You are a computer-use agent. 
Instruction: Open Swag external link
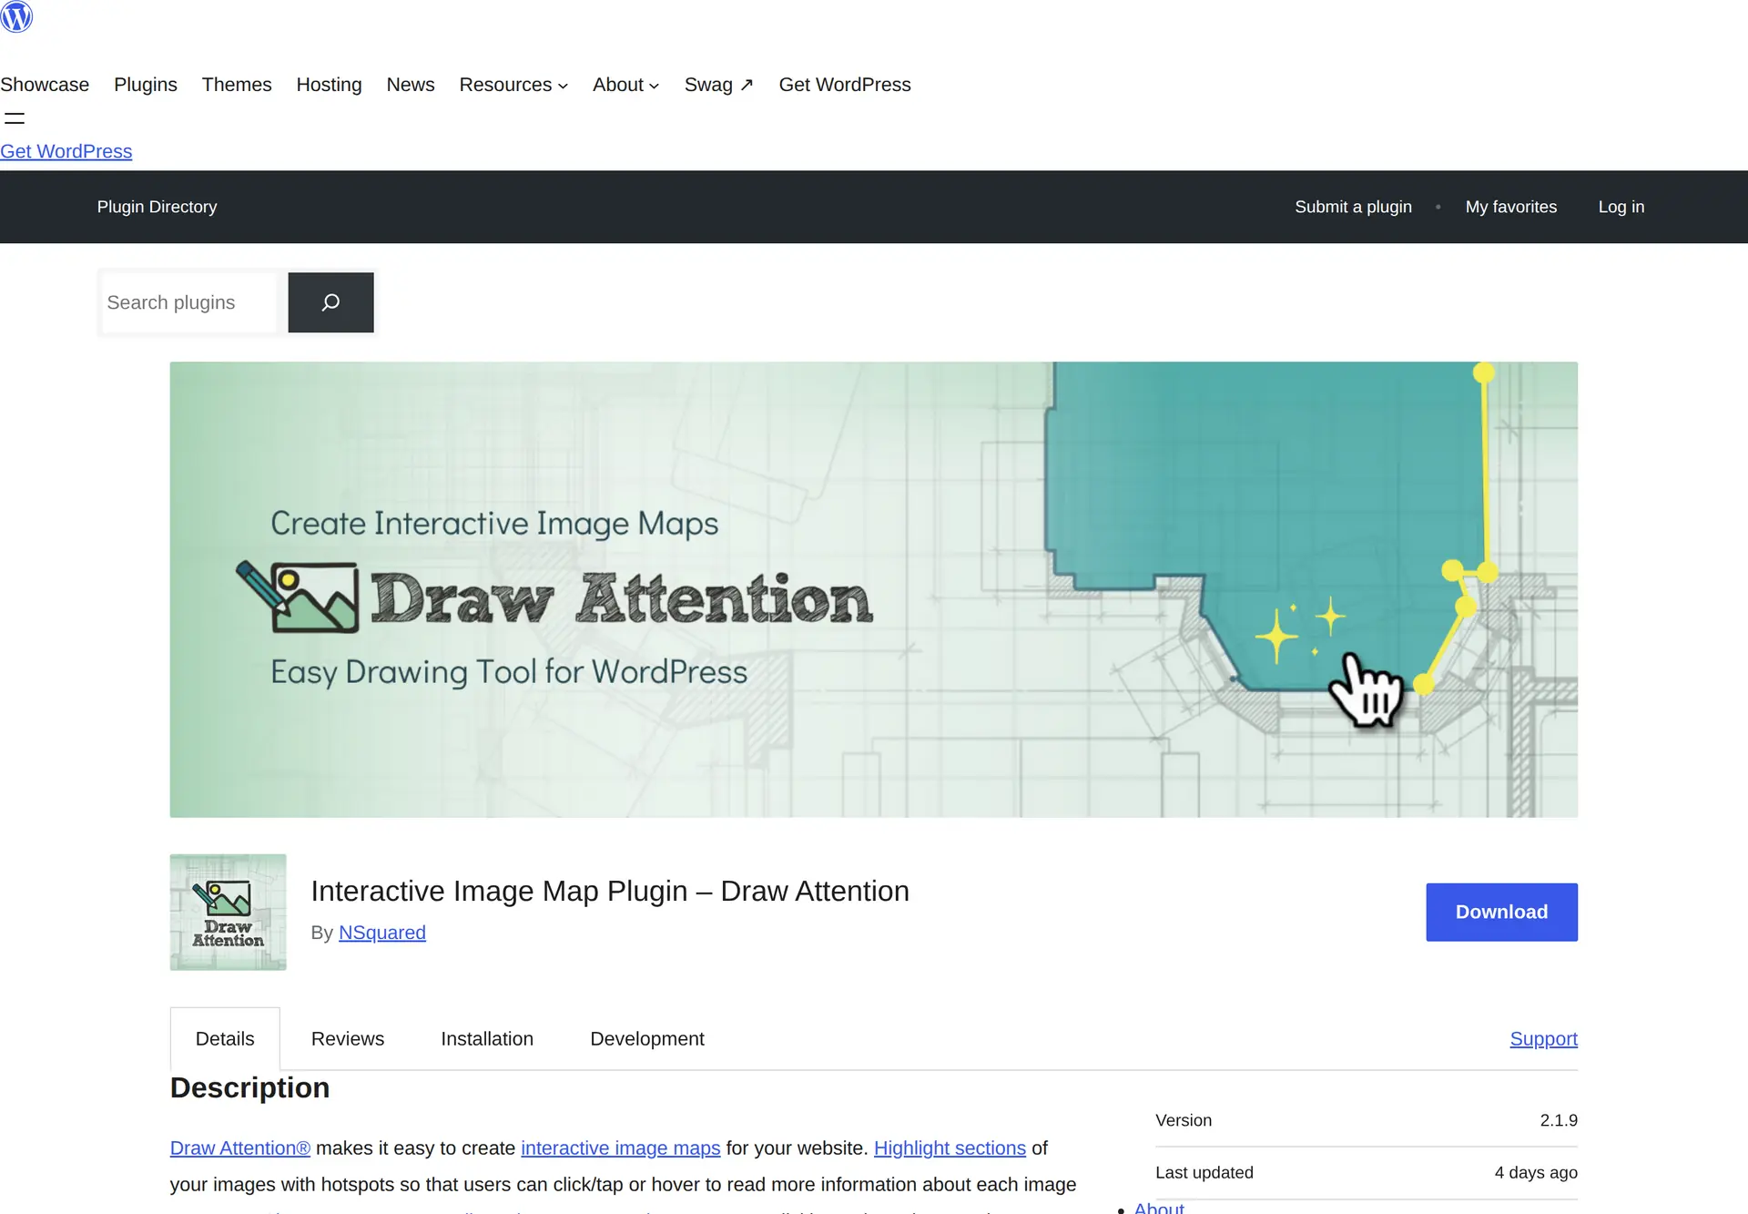pos(718,85)
